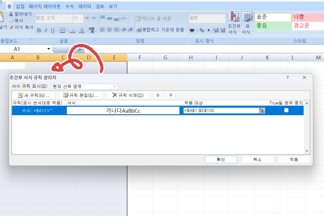Switch to the 삽입 ribbon tab
324x216 pixels.
pos(20,6)
